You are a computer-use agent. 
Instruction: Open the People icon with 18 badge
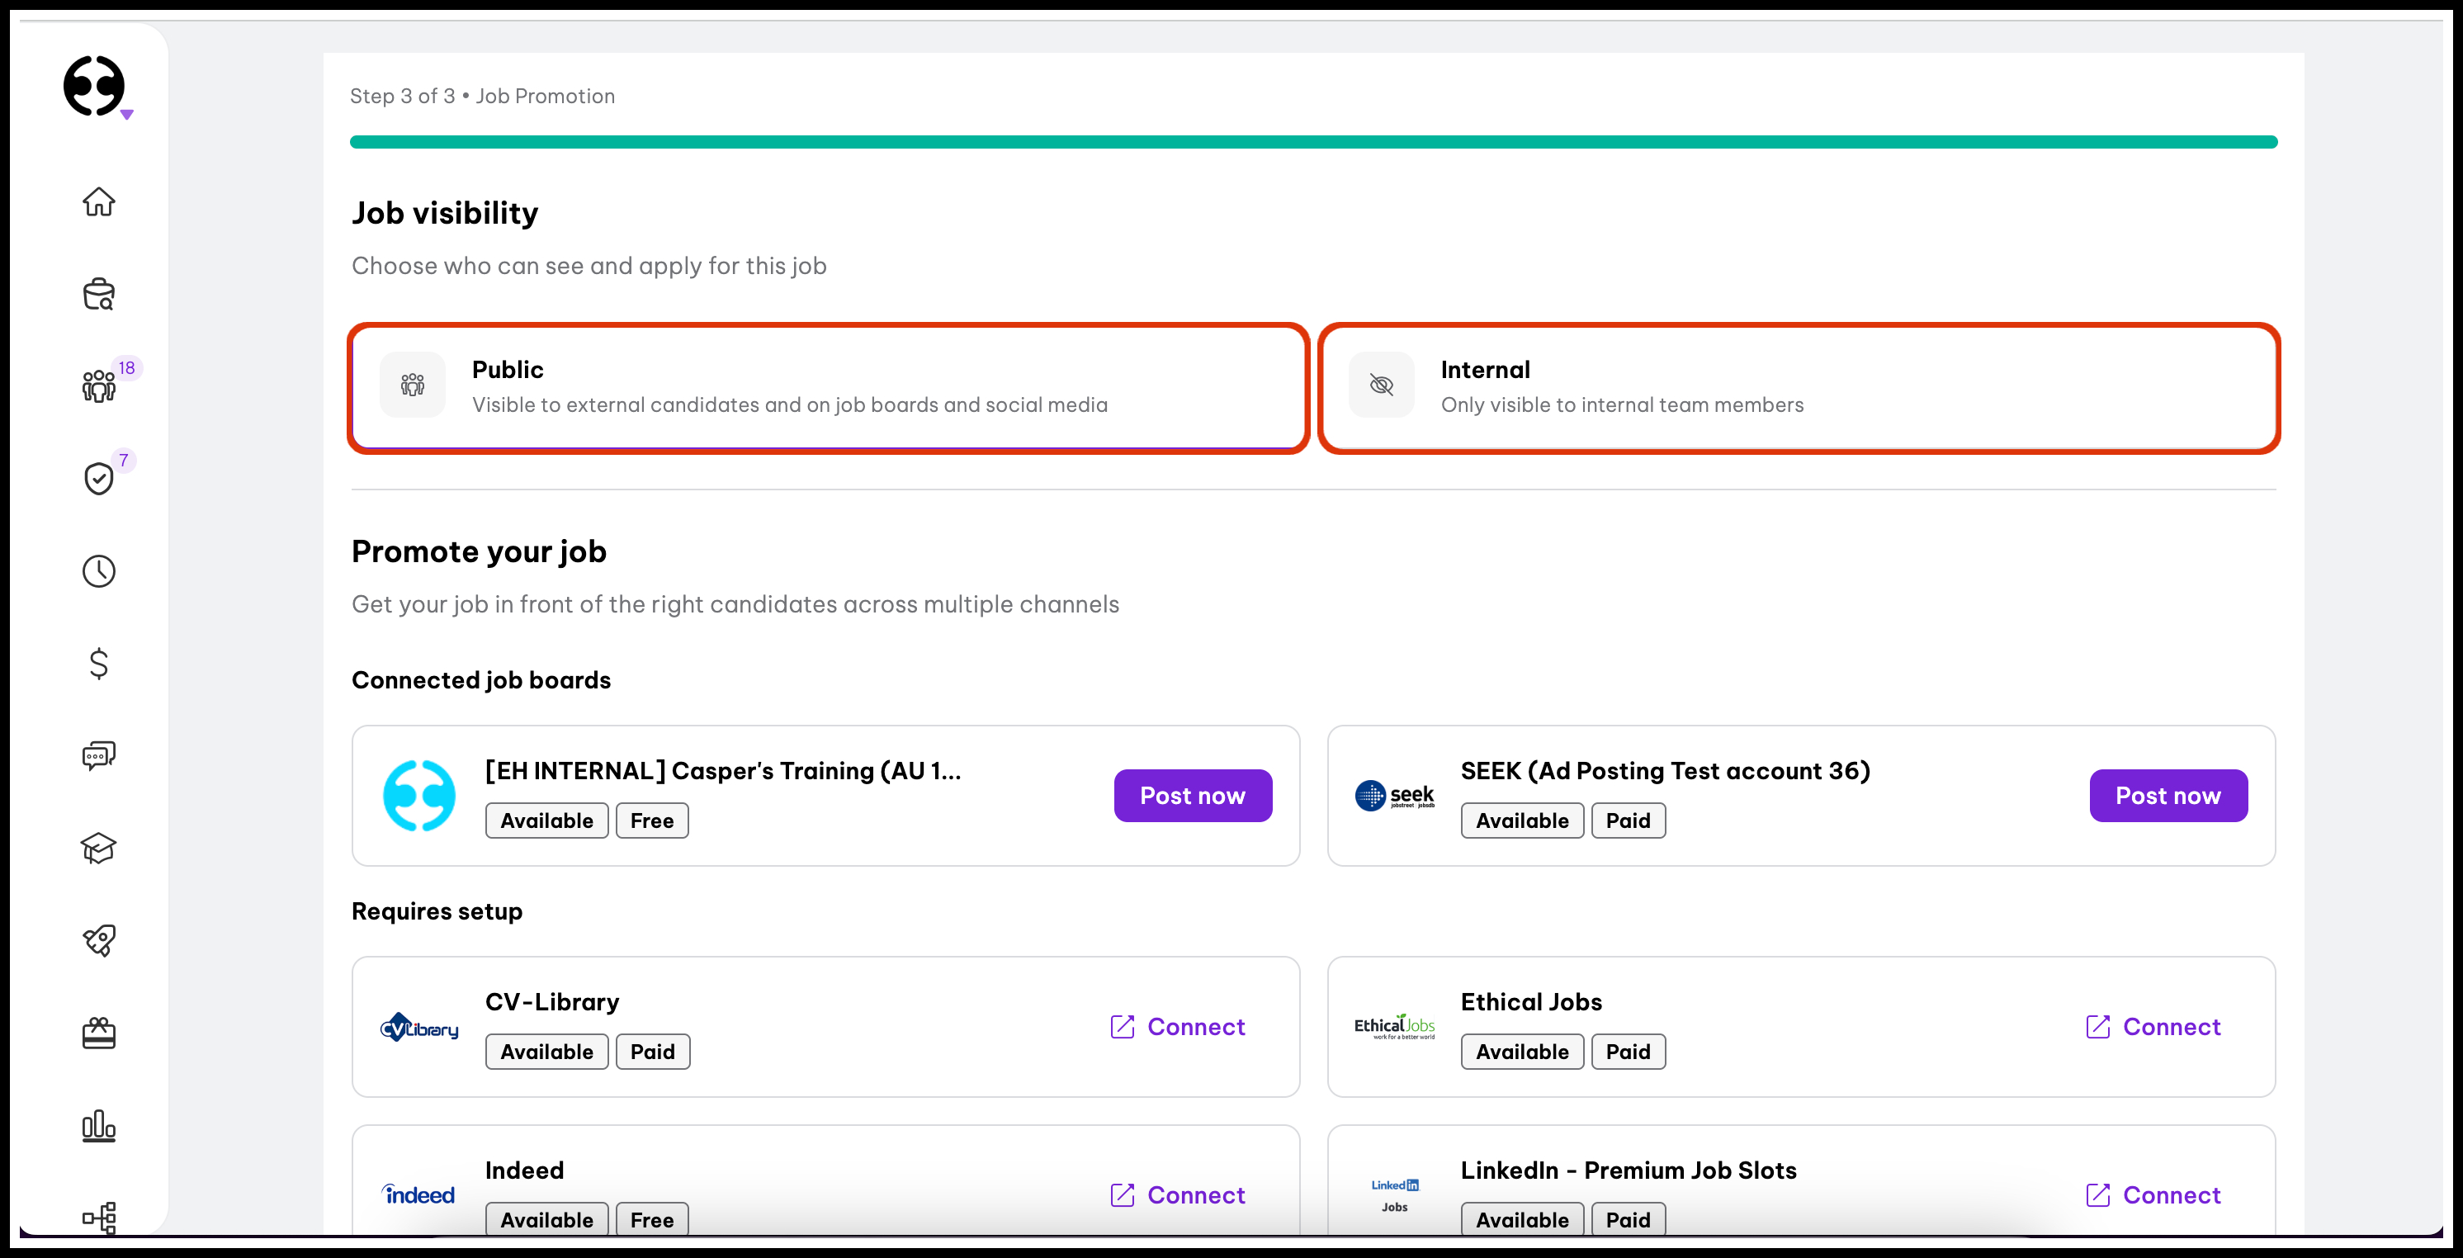(98, 385)
